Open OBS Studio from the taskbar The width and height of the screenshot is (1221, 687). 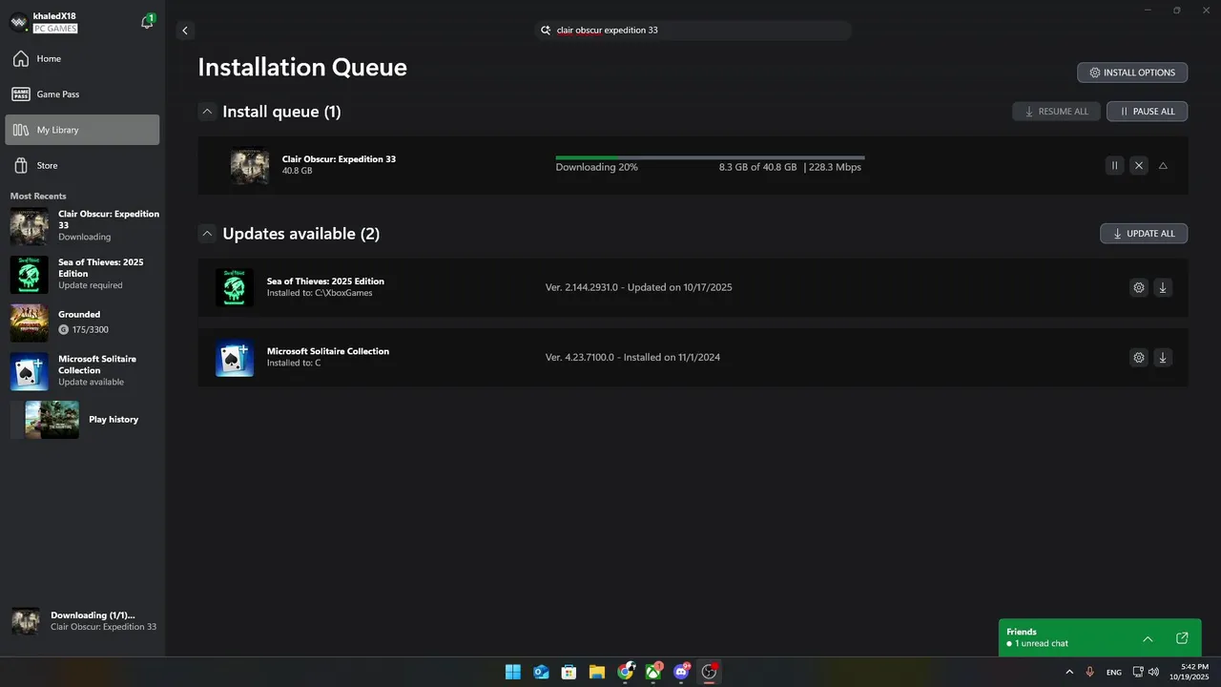click(709, 672)
